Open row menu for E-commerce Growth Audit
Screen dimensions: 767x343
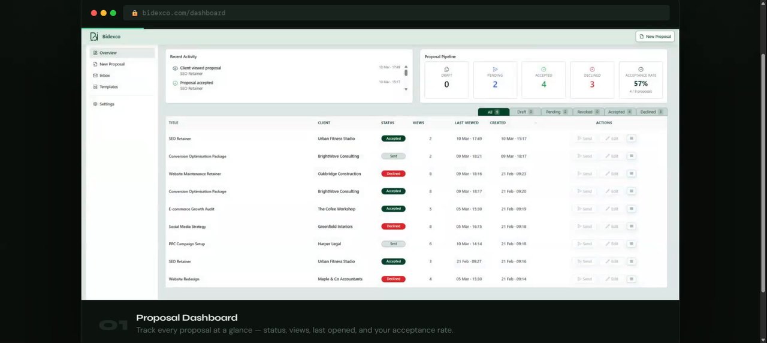coord(631,209)
